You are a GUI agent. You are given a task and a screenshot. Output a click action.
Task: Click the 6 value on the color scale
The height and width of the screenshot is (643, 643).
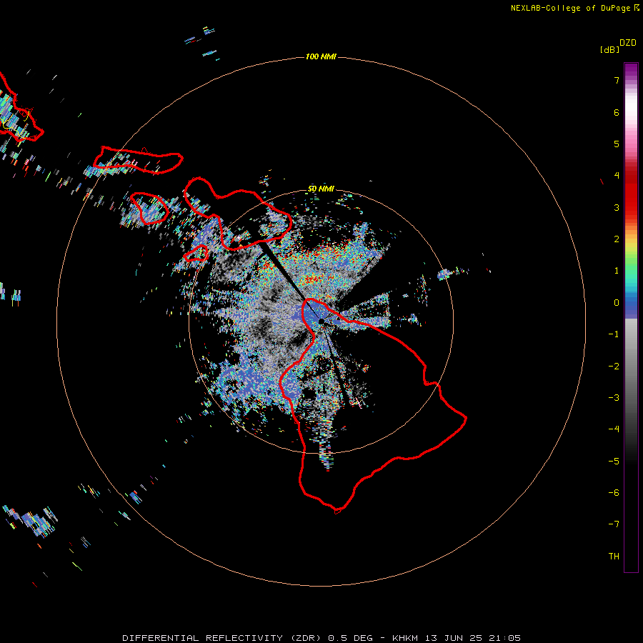pos(617,113)
